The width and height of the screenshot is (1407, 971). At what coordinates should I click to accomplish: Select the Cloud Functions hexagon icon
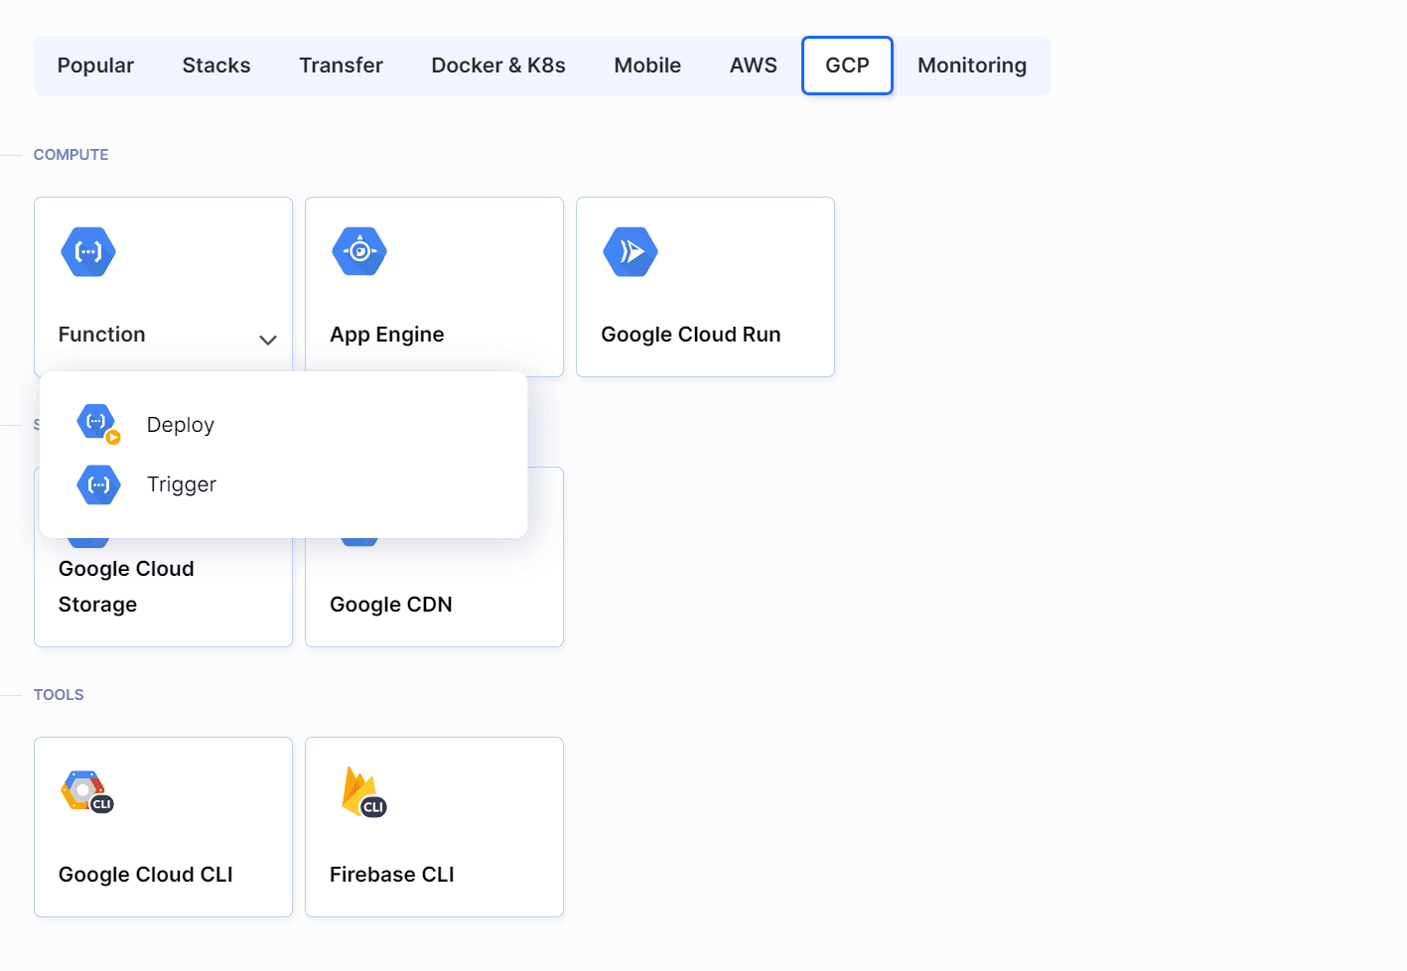click(x=88, y=251)
